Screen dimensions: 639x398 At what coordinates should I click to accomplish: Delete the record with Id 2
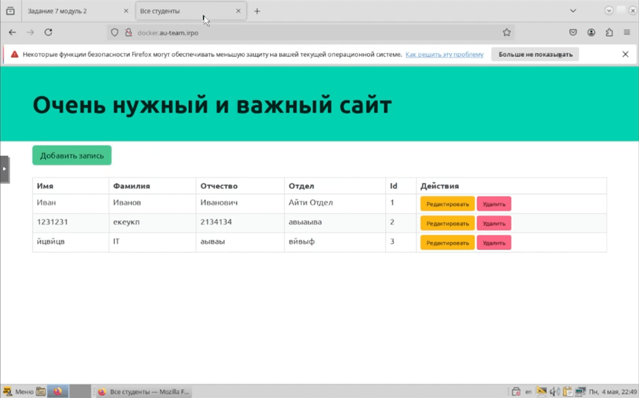pos(494,224)
